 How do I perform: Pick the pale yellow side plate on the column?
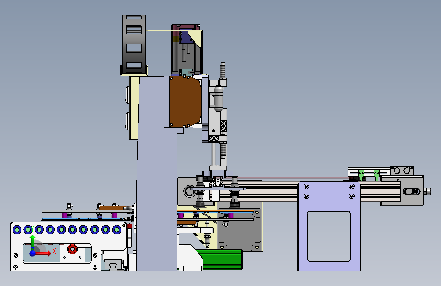[134, 108]
